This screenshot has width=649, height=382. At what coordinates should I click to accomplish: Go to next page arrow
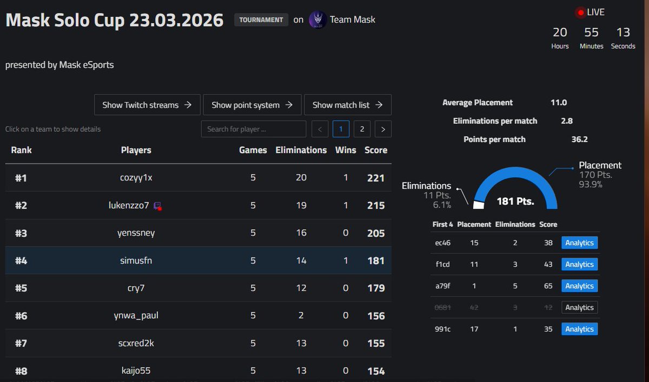[x=383, y=129]
